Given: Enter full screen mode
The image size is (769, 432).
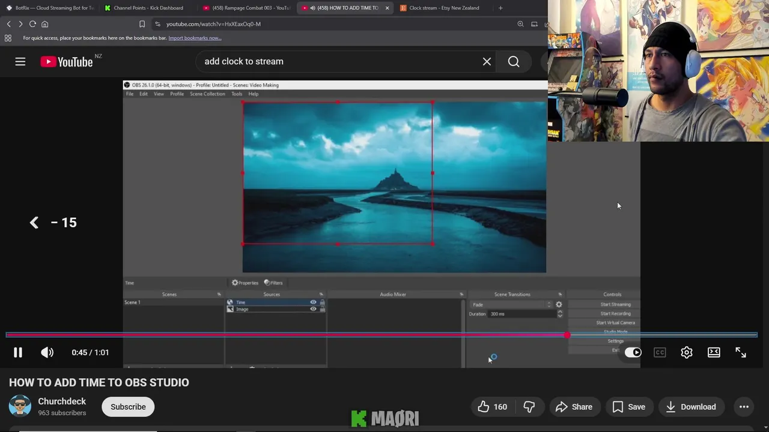Looking at the screenshot, I should tap(741, 353).
